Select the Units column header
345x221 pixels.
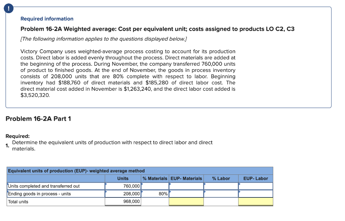[x=123, y=178]
